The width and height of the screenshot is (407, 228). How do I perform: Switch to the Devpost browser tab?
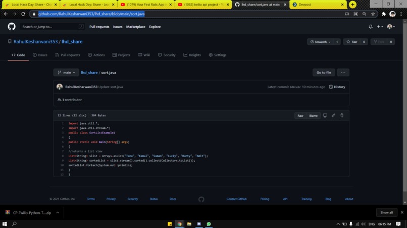pos(318,5)
